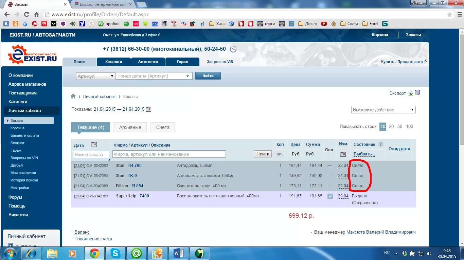
Task: Open the Заказы link in the header
Action: point(413,35)
